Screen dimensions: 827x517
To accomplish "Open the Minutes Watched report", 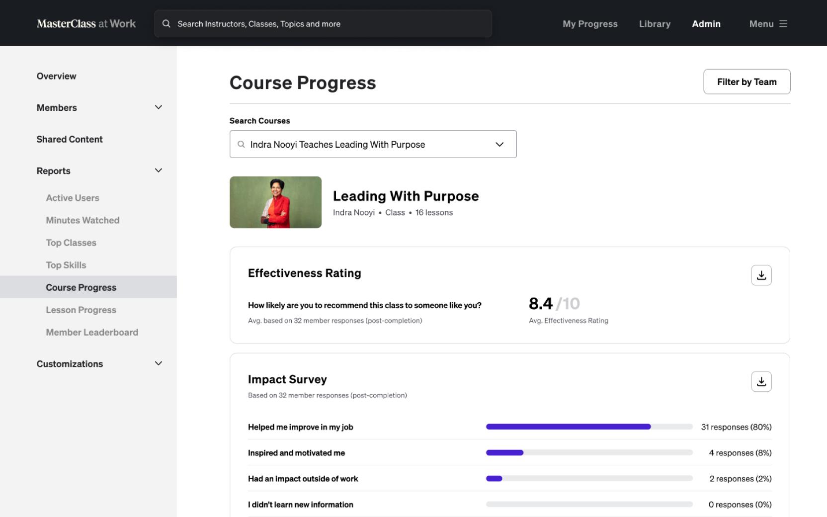I will [x=83, y=220].
